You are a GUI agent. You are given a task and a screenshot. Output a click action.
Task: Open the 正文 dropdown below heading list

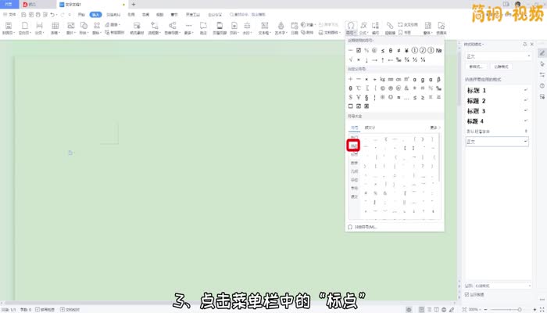click(x=497, y=142)
